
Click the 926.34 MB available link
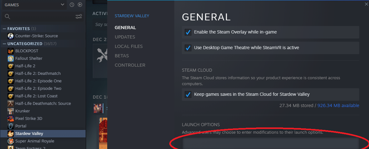coord(338,105)
